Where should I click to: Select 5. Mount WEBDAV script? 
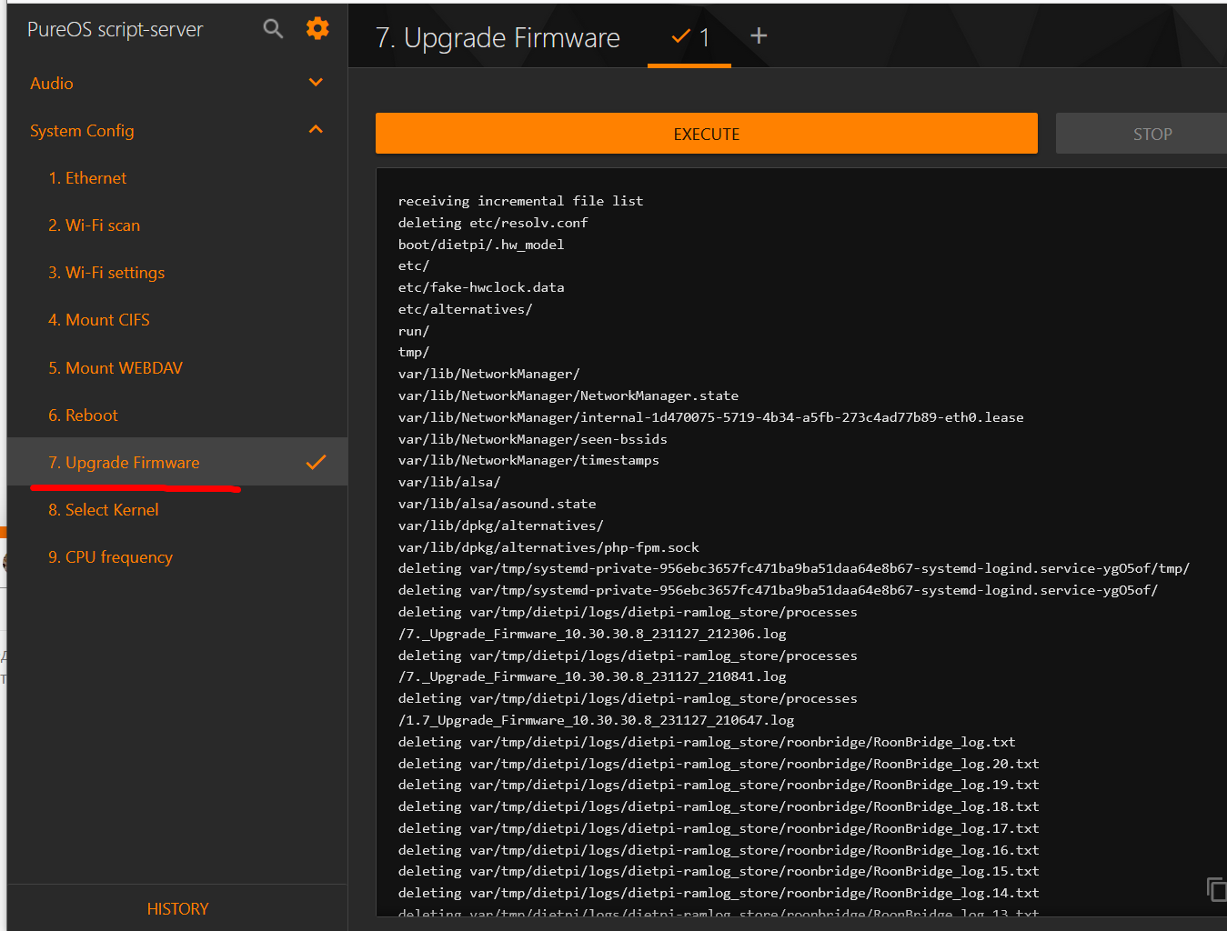(116, 368)
